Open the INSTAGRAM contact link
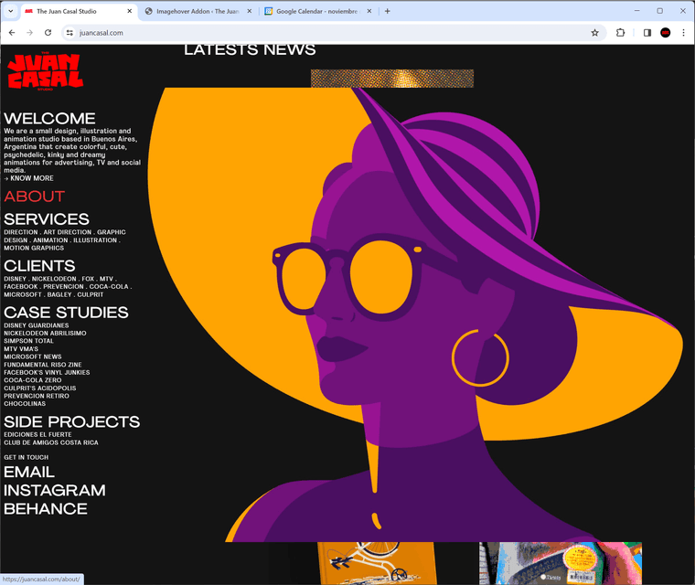 coord(54,490)
